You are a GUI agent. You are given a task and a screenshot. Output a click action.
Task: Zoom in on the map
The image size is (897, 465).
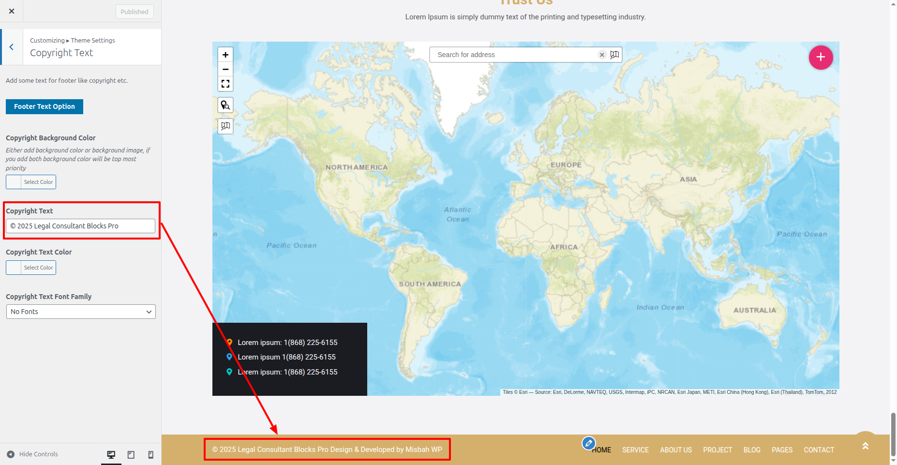click(225, 55)
